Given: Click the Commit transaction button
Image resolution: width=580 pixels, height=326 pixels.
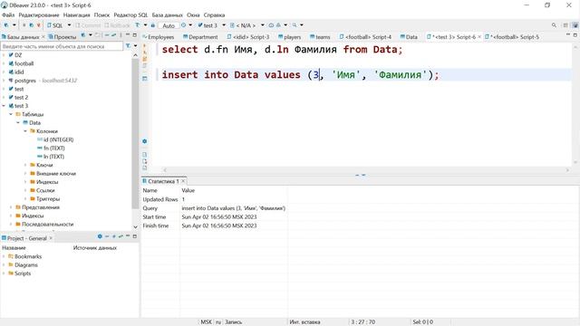Looking at the screenshot, I should click(88, 25).
